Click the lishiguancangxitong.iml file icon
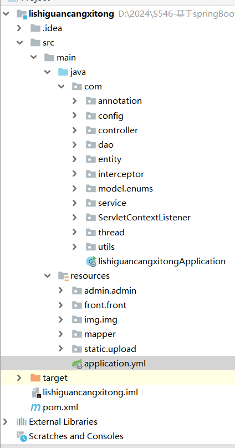Image resolution: width=235 pixels, height=448 pixels. click(35, 392)
